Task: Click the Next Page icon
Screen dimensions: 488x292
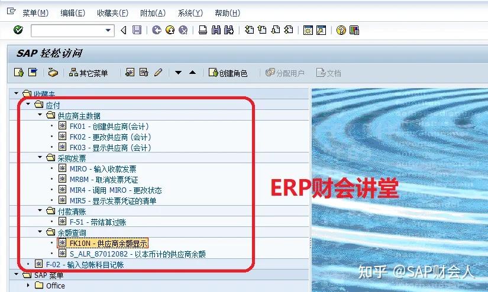Action: click(276, 30)
